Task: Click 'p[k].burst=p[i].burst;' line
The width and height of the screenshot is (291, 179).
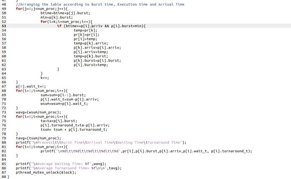Action: (97, 61)
